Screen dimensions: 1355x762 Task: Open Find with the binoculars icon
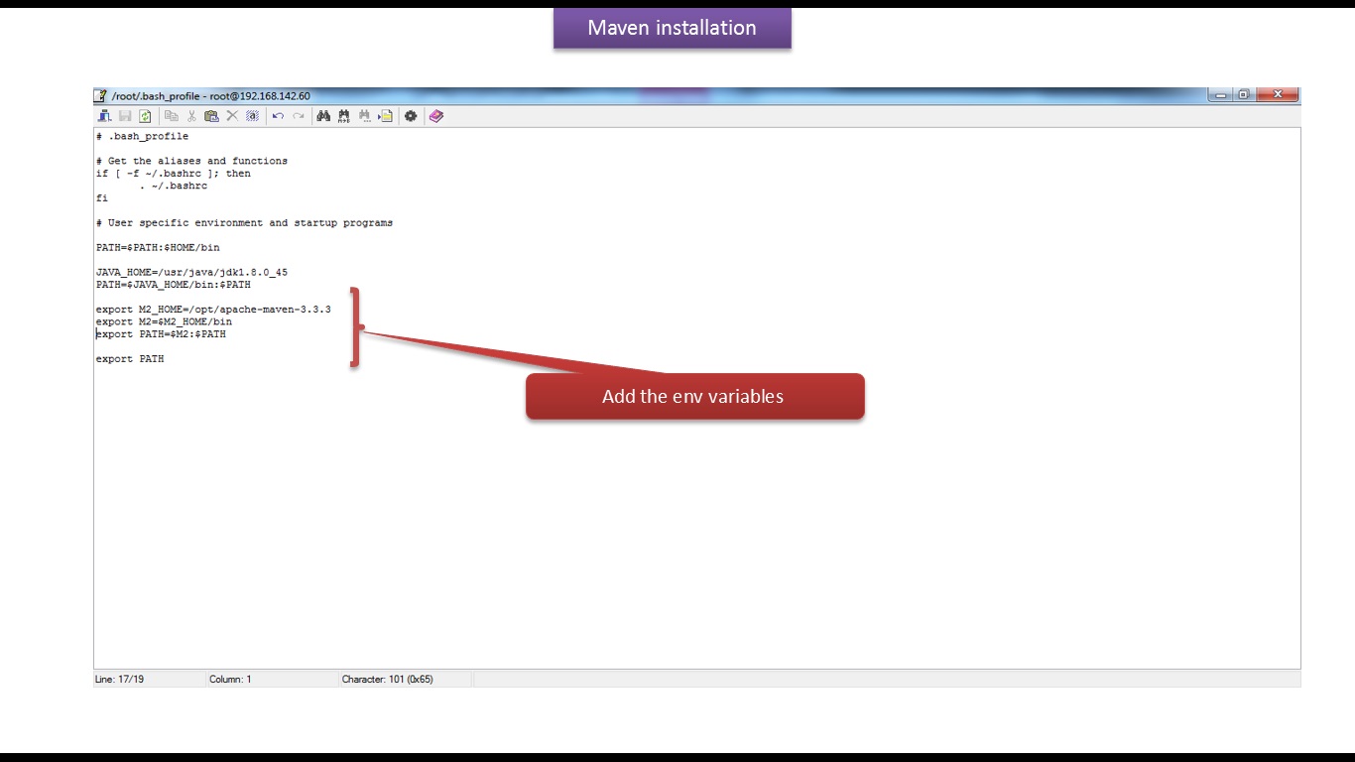click(x=323, y=116)
